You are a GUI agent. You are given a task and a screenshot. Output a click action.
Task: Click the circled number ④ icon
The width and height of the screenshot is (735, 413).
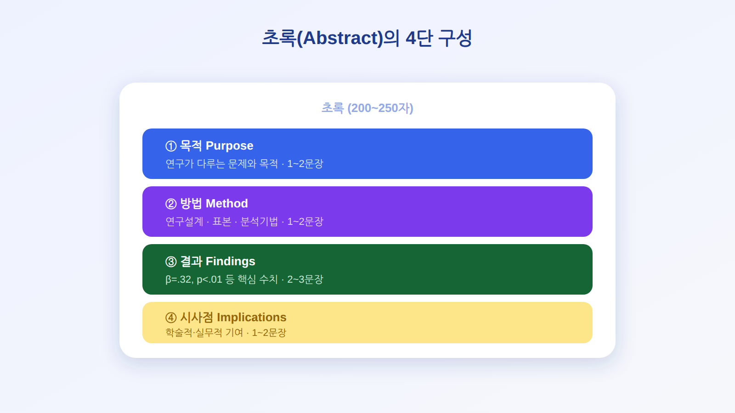(x=171, y=318)
